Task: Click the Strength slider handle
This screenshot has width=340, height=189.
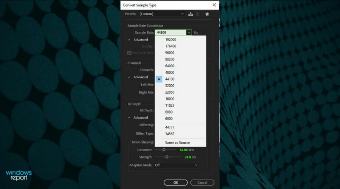Action: [x=167, y=157]
